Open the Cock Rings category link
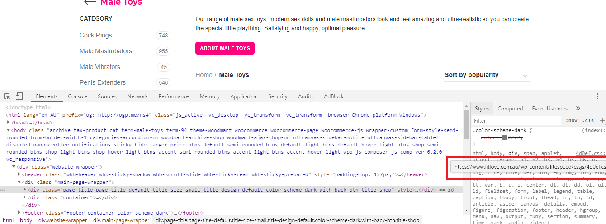 [95, 35]
